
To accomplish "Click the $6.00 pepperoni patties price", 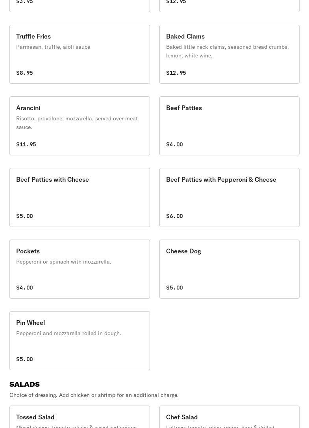I will pos(174,216).
